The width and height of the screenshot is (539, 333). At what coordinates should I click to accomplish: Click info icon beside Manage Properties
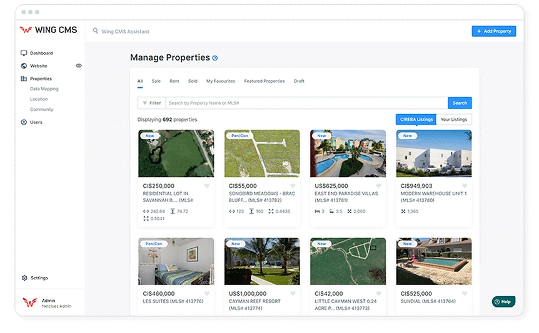point(215,58)
